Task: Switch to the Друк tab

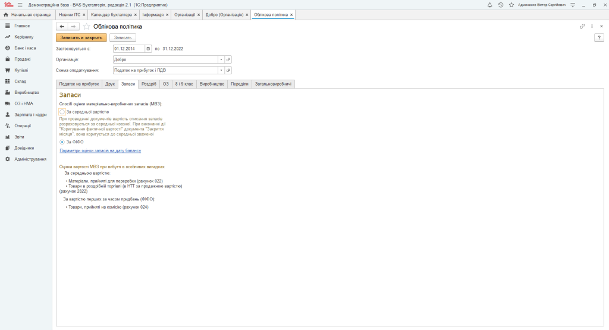Action: coord(110,84)
